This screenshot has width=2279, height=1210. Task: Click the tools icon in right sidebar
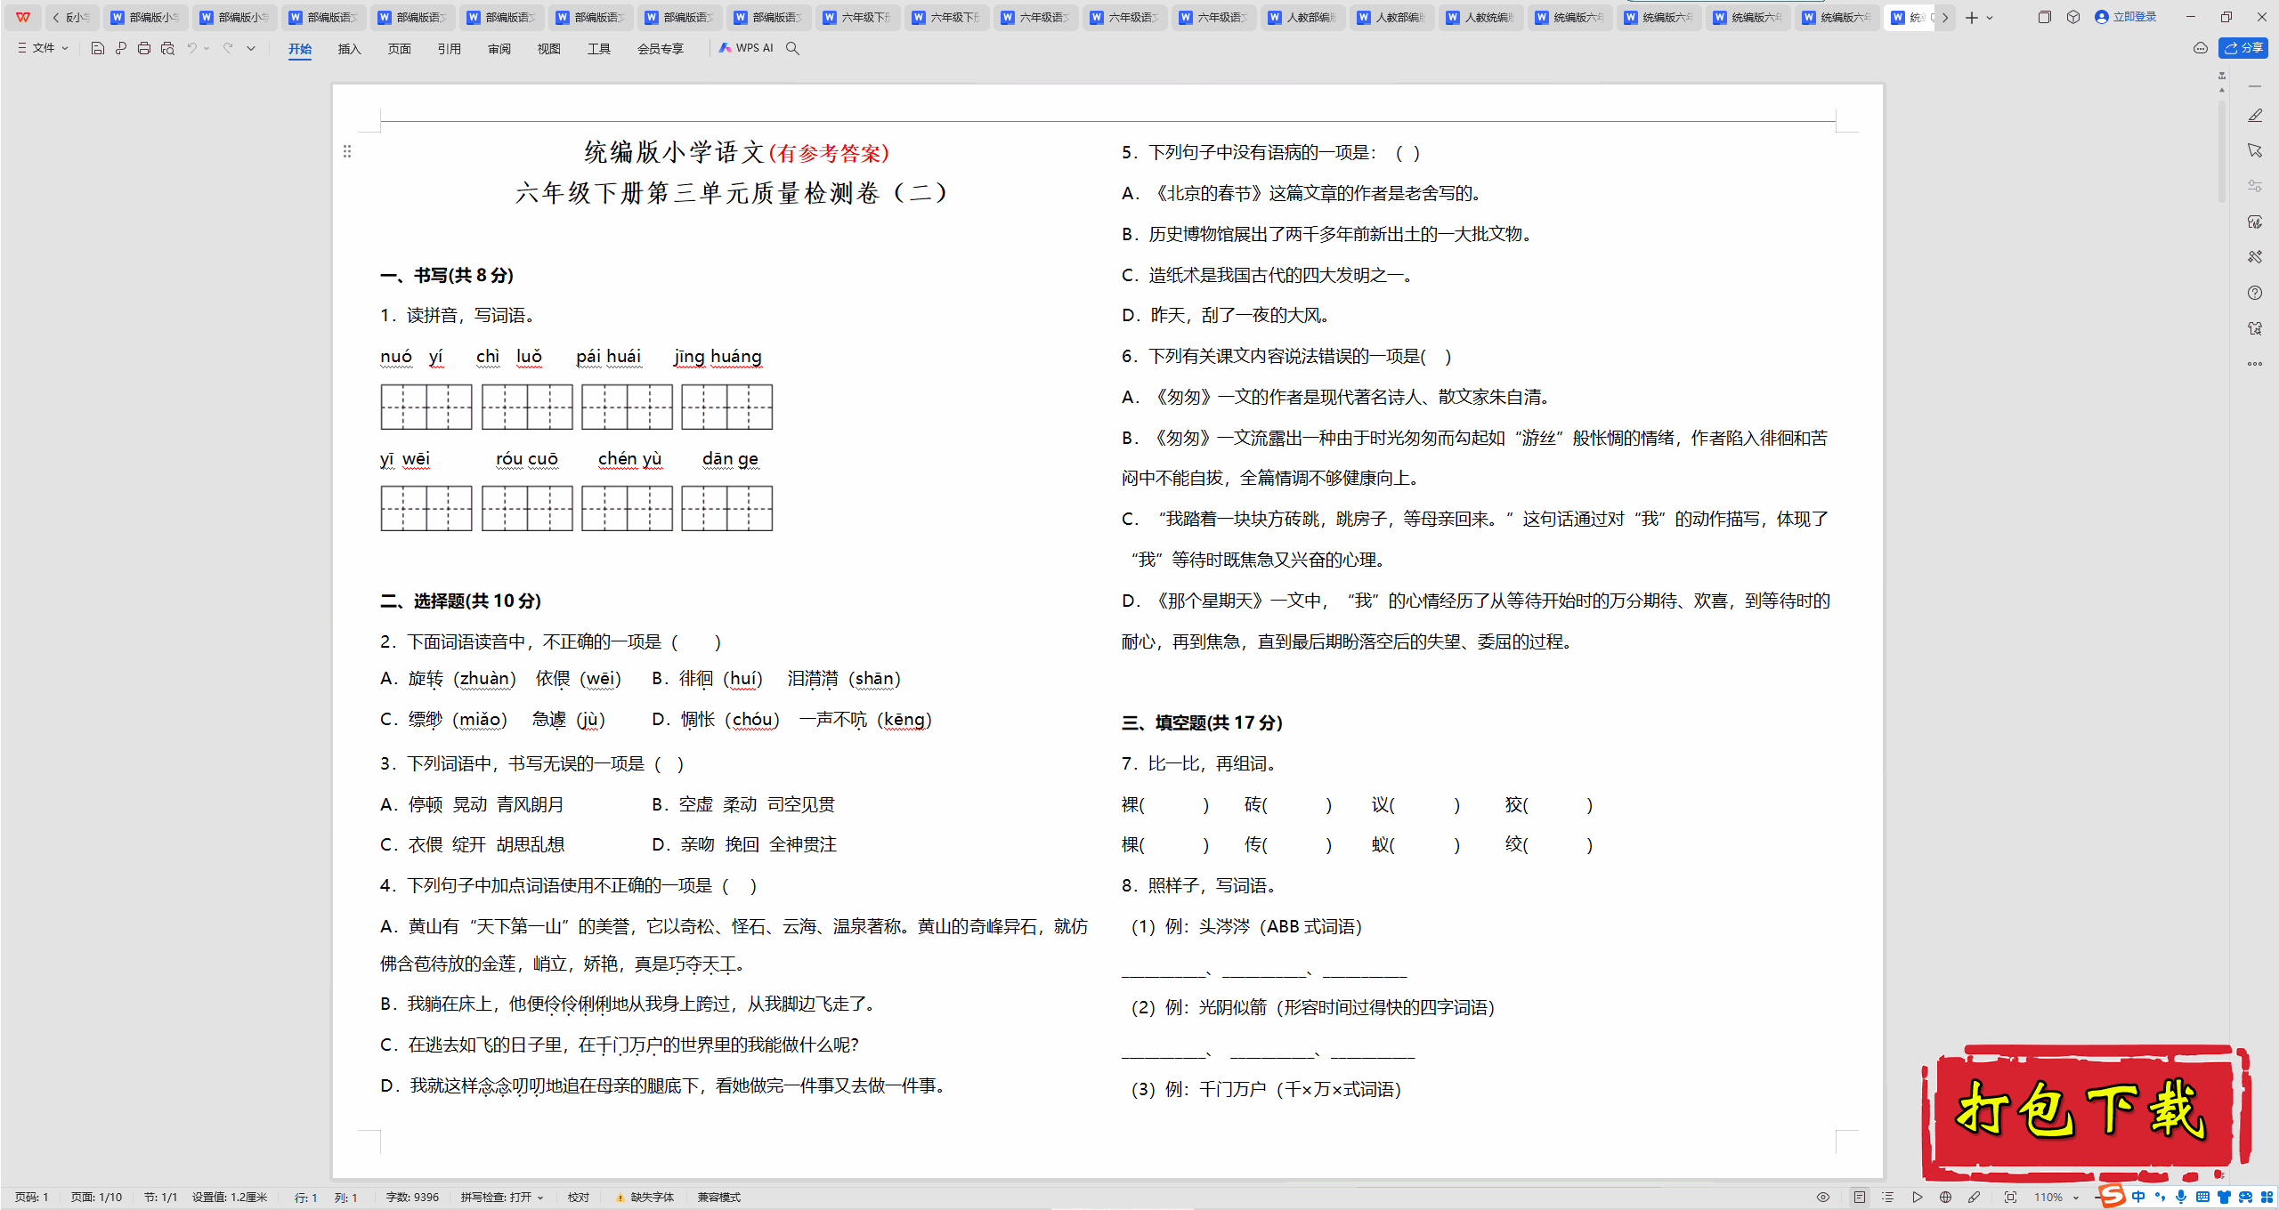(x=2255, y=257)
